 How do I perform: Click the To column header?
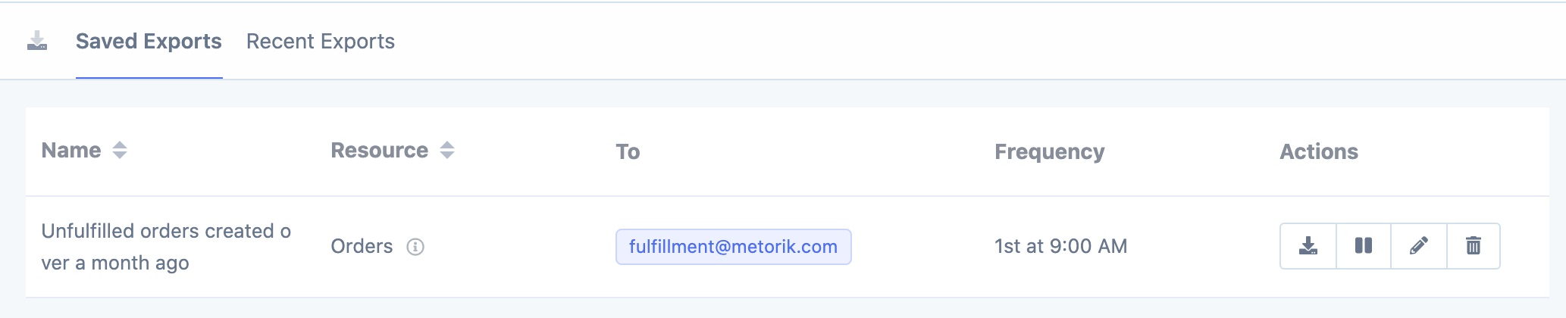click(x=628, y=151)
